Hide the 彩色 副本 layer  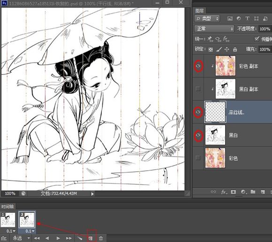(198, 66)
